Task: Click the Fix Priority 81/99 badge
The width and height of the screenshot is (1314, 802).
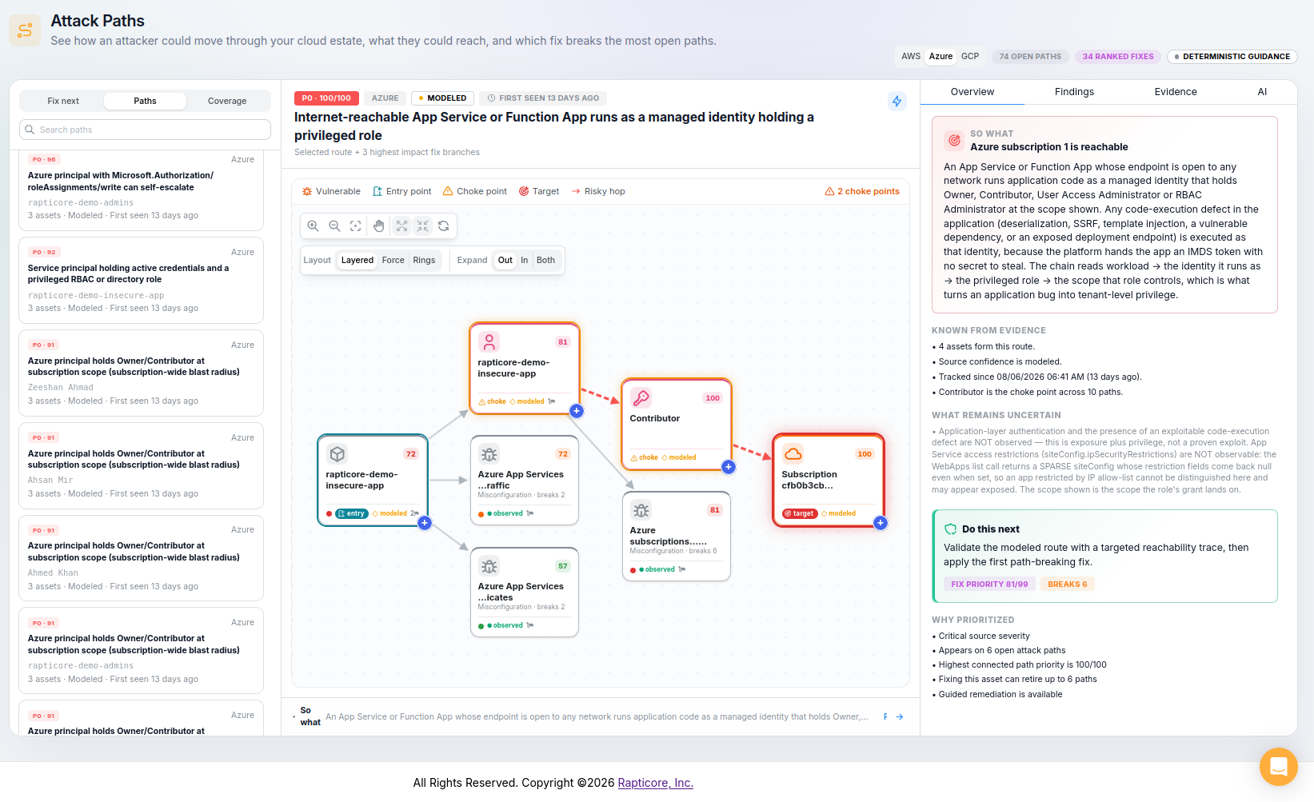Action: (989, 585)
